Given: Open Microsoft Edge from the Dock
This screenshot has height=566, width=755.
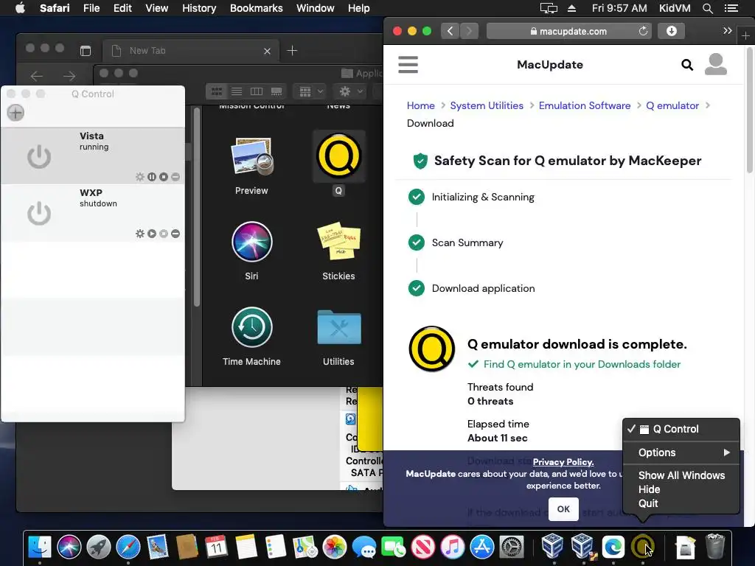Looking at the screenshot, I should [613, 548].
